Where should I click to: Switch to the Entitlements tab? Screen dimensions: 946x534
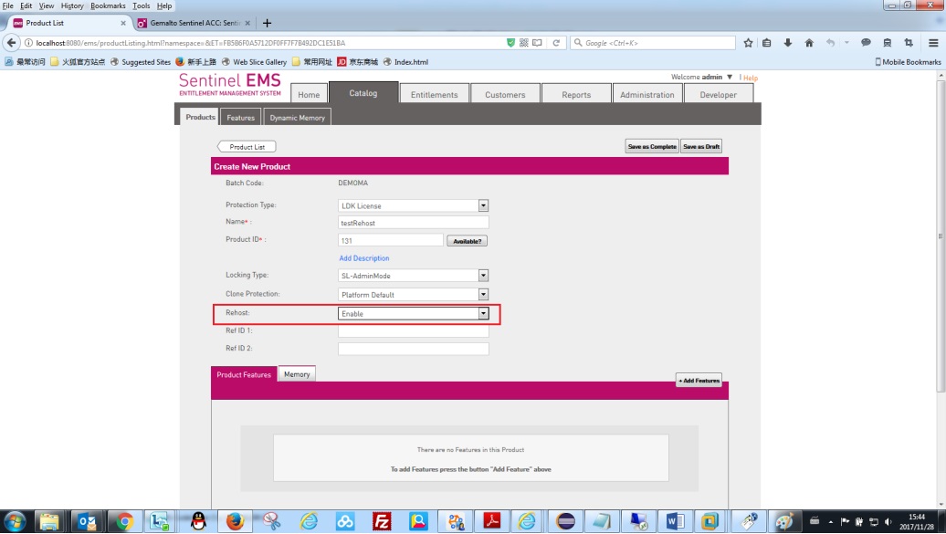(x=434, y=95)
